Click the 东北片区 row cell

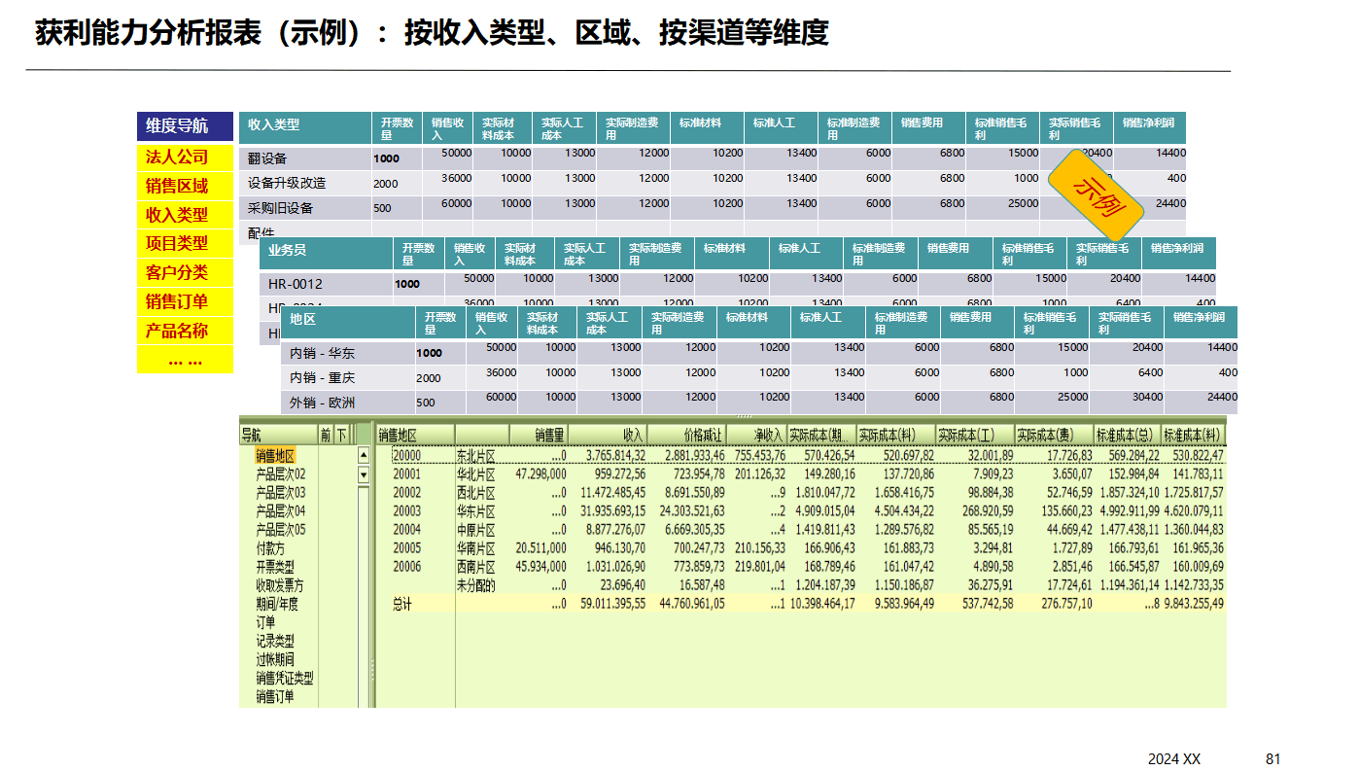[x=476, y=456]
